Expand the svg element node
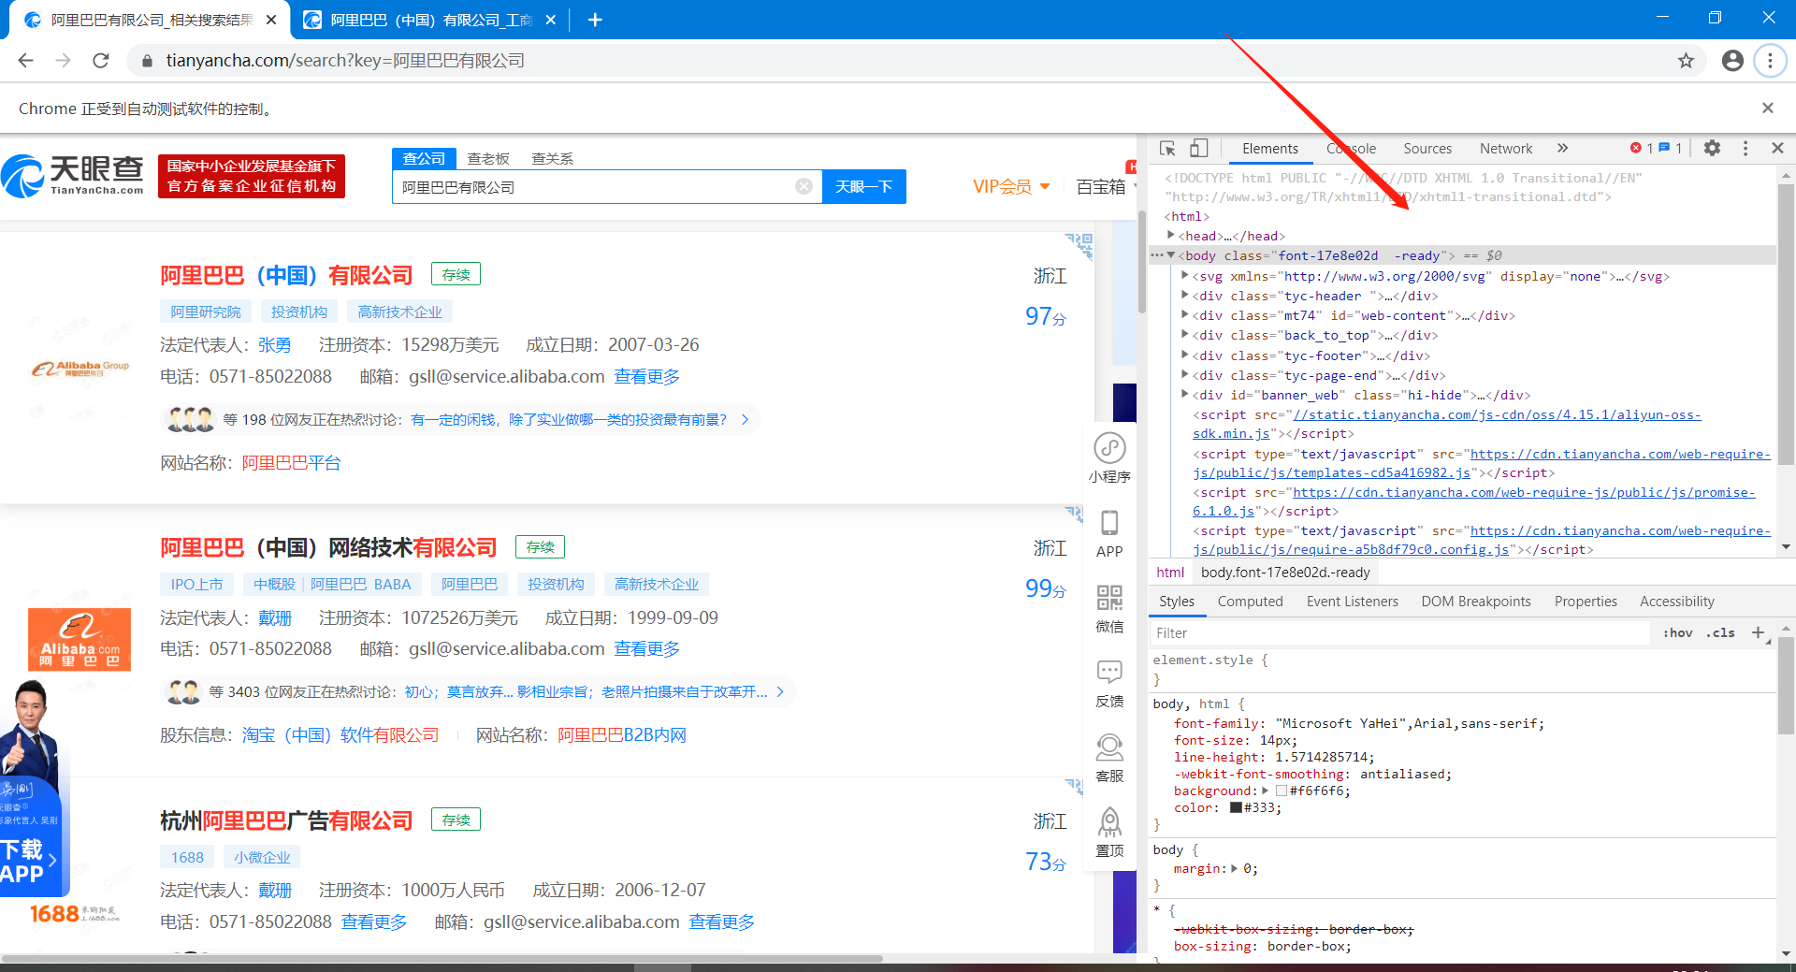The height and width of the screenshot is (972, 1796). [x=1185, y=276]
